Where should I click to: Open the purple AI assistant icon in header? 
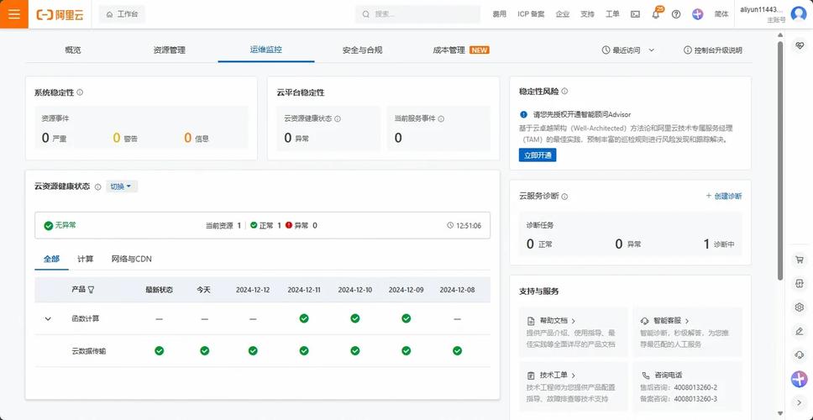698,14
